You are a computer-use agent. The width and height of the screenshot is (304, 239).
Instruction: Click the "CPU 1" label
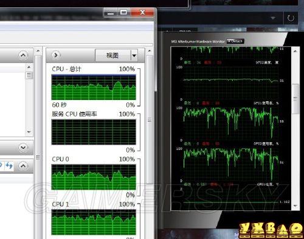60,204
